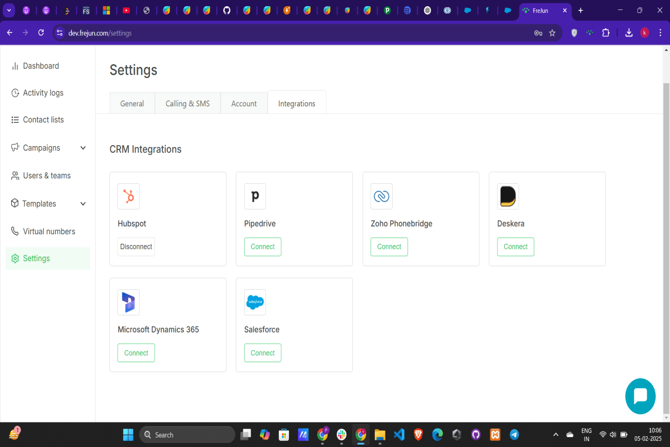Open the chat support widget

coord(641,396)
